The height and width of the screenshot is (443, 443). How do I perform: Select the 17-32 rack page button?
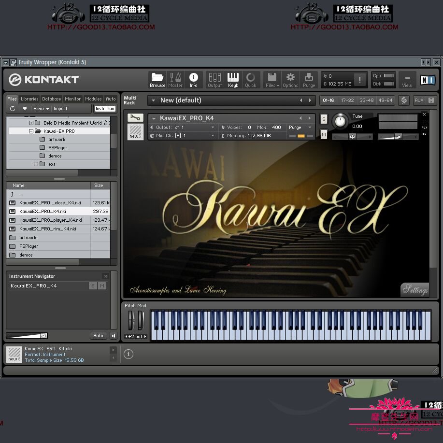(x=347, y=100)
